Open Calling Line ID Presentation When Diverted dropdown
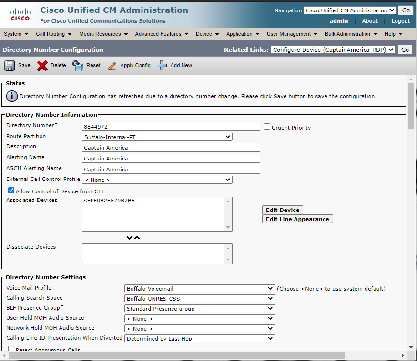Viewport: 417px width, 361px height. pos(200,339)
